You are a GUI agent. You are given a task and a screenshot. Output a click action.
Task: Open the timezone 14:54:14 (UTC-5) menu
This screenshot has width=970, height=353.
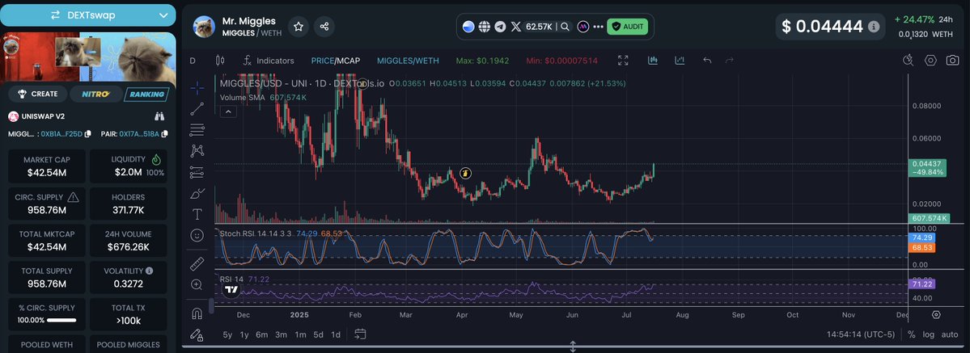pos(861,334)
